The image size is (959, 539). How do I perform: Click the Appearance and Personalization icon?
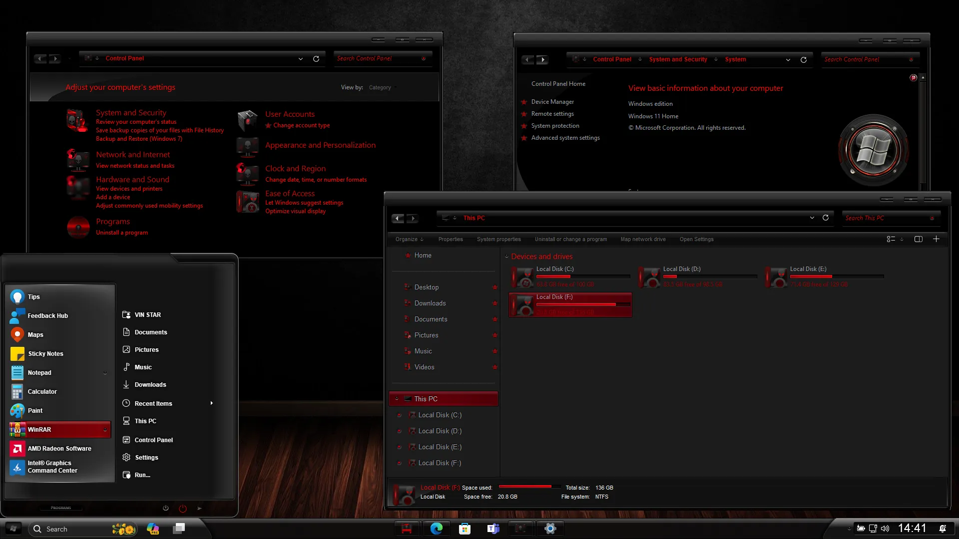(247, 147)
